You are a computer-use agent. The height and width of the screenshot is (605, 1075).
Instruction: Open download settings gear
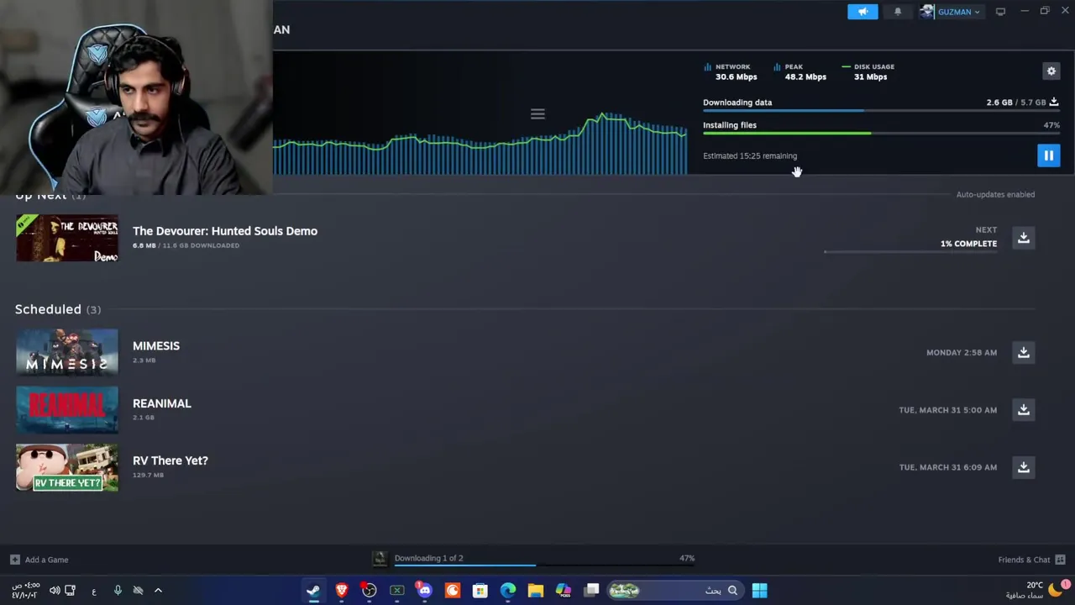(1051, 71)
